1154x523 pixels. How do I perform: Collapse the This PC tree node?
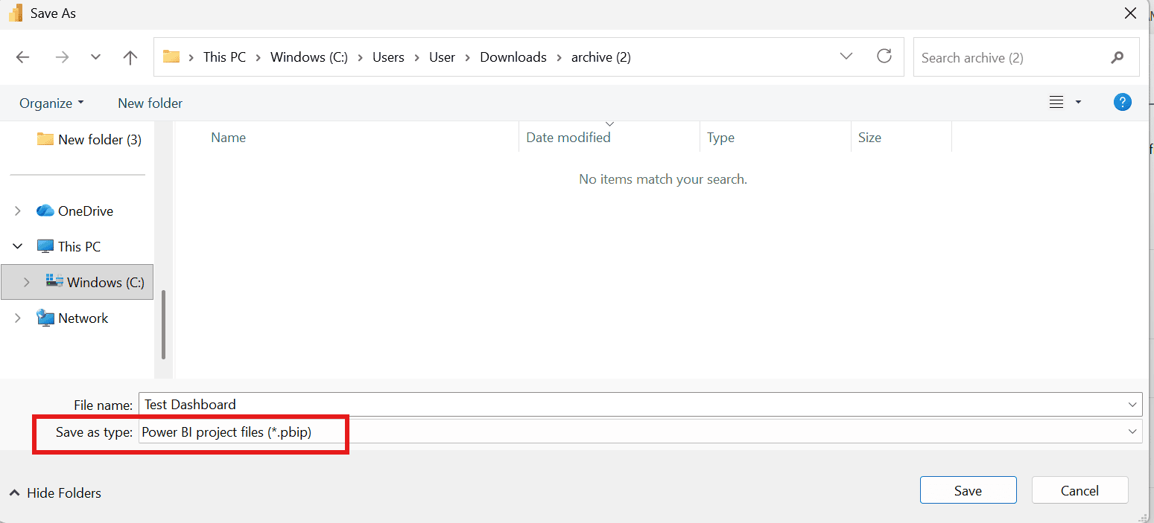coord(18,247)
